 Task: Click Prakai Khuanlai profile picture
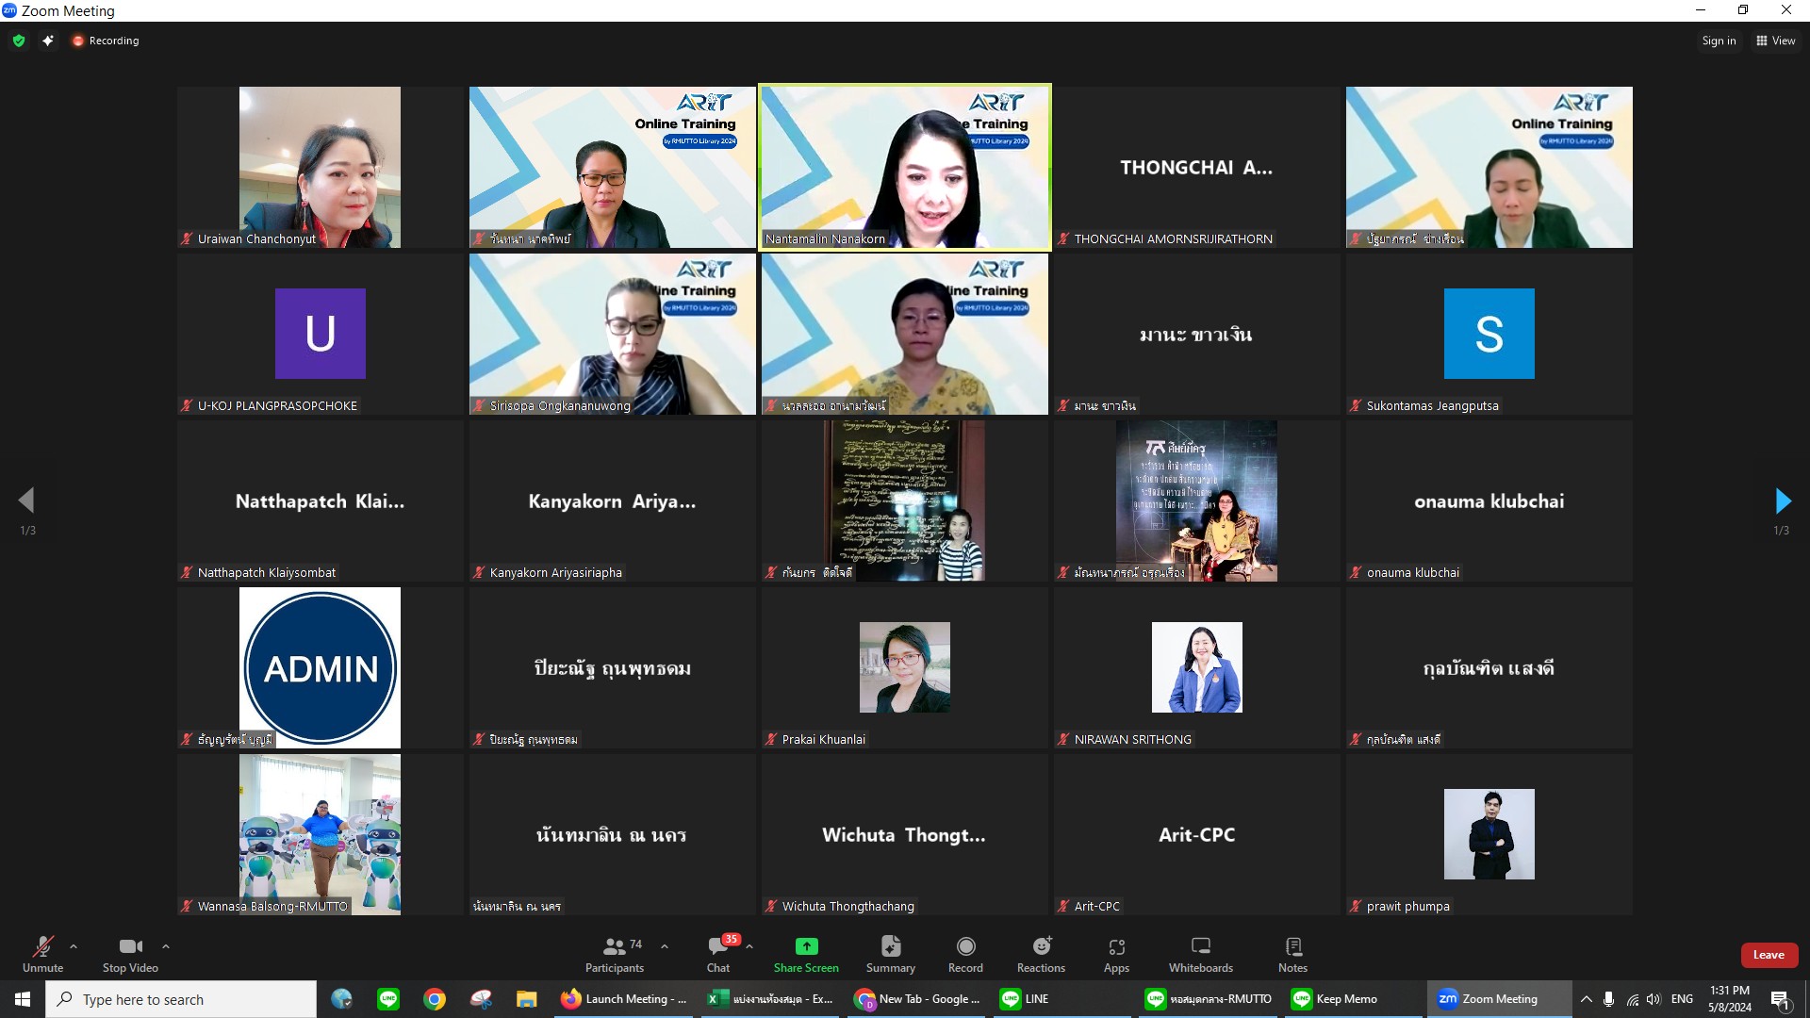pos(905,667)
